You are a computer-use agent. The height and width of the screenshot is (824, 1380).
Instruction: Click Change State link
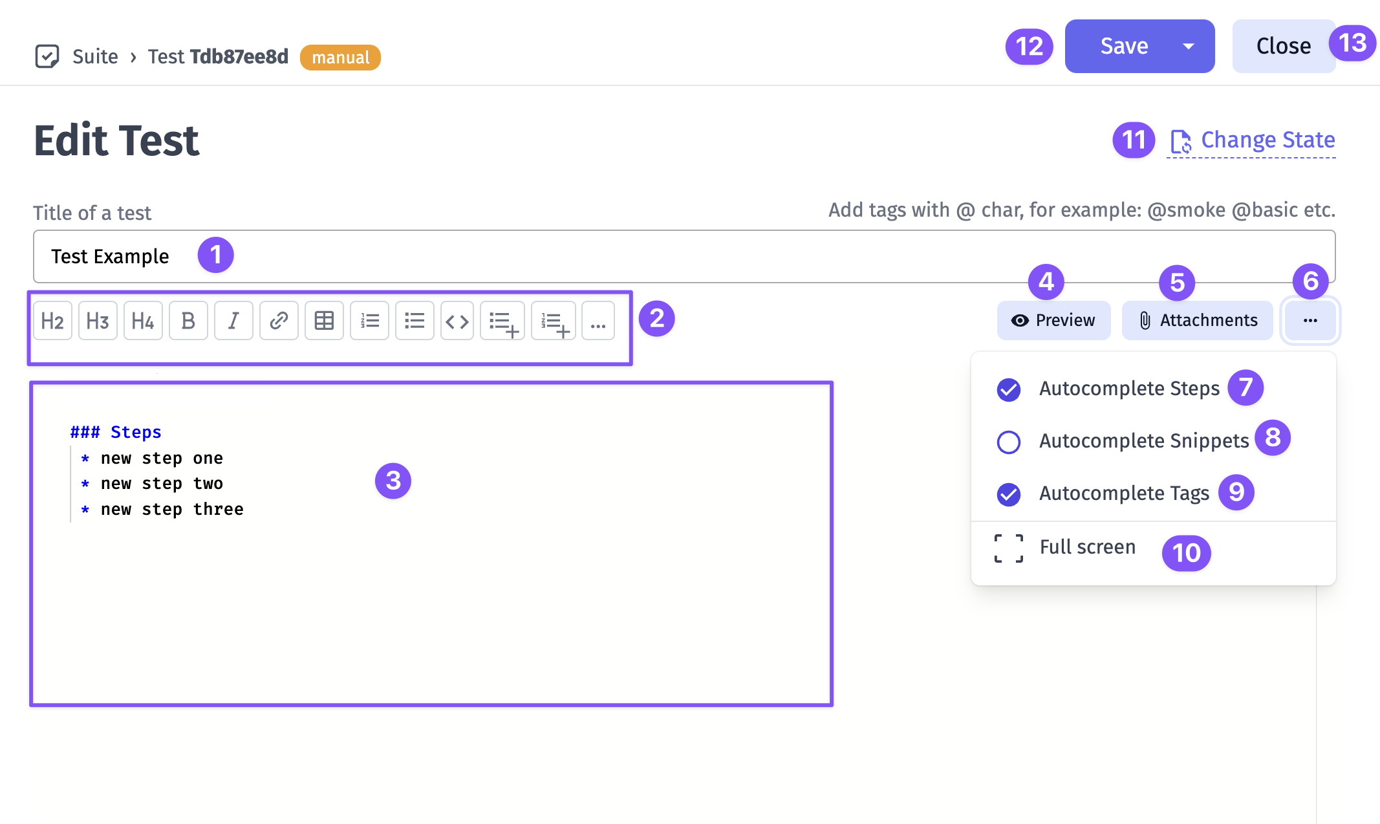(1252, 140)
